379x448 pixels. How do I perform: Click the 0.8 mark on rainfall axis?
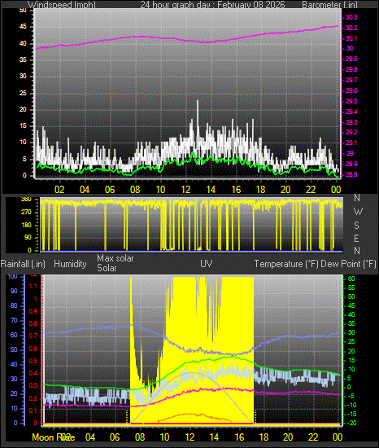[x=33, y=323]
